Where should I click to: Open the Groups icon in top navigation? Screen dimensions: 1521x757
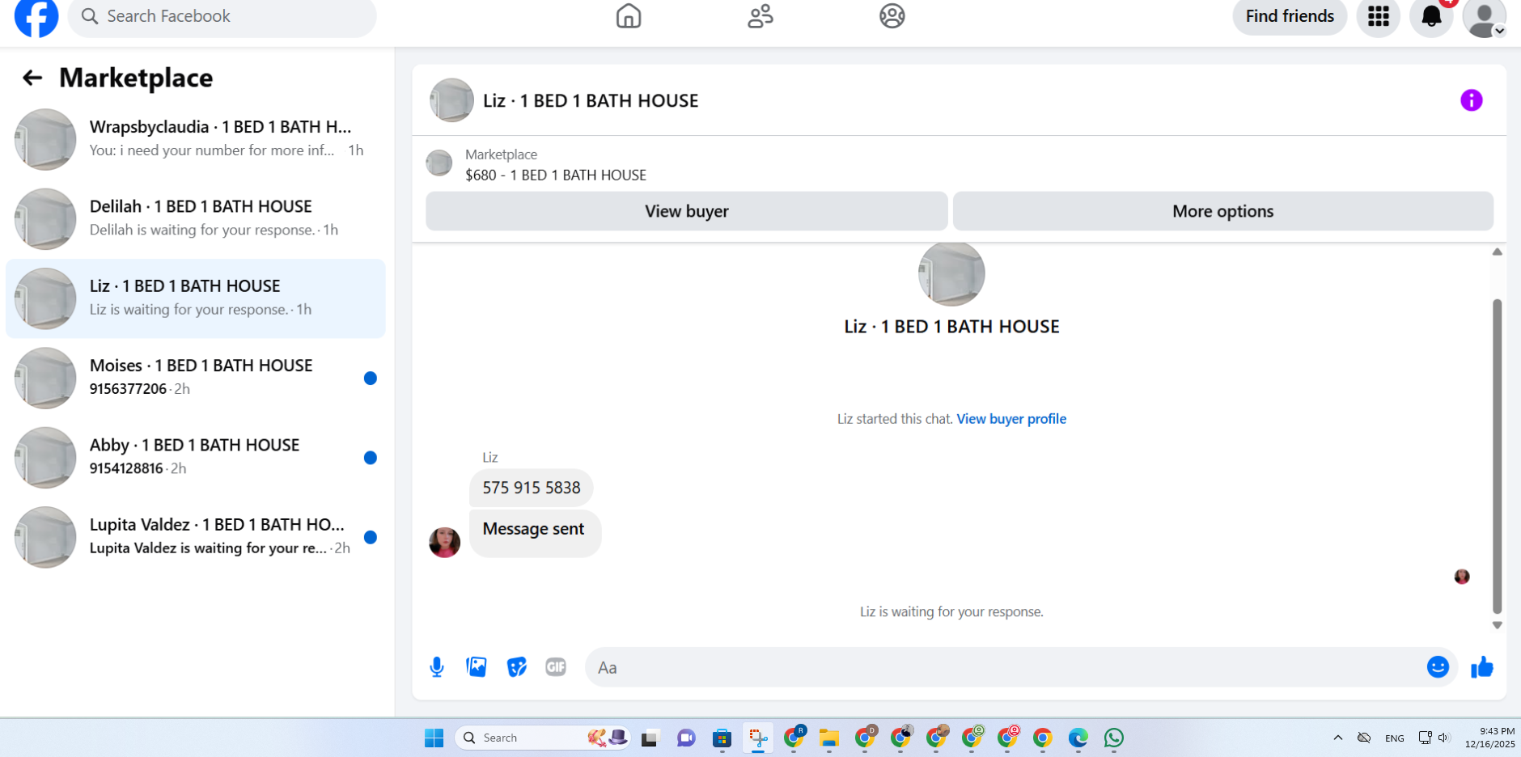pos(892,16)
